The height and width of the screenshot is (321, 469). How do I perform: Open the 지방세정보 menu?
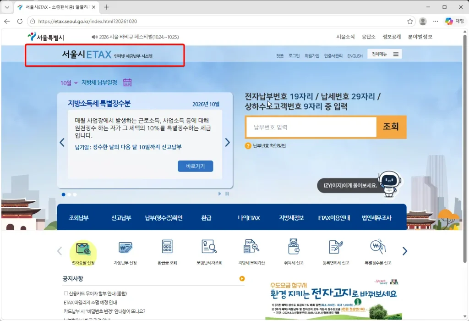point(291,218)
